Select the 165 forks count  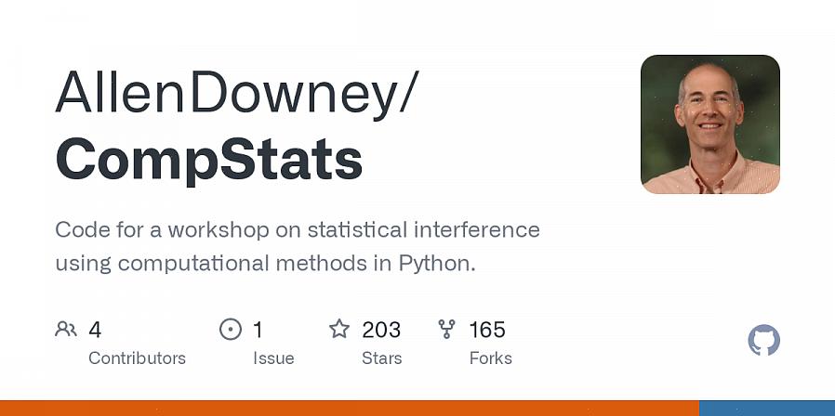click(487, 330)
